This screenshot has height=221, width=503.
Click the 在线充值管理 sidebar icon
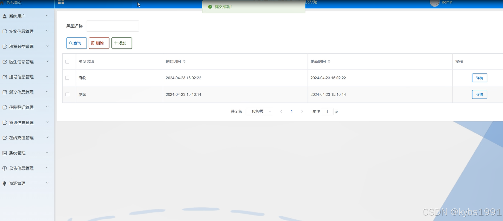(4, 138)
